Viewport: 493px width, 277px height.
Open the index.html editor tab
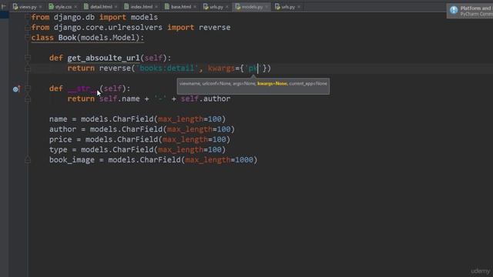point(141,7)
